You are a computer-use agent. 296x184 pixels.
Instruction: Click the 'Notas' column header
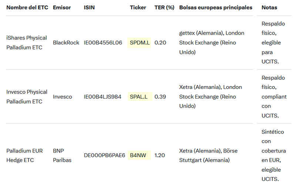[269, 7]
